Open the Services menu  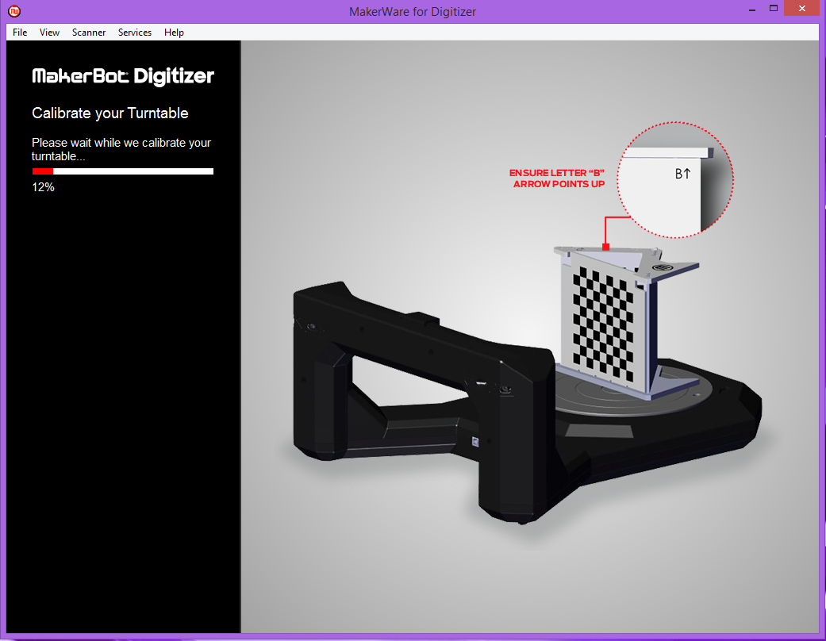point(135,33)
